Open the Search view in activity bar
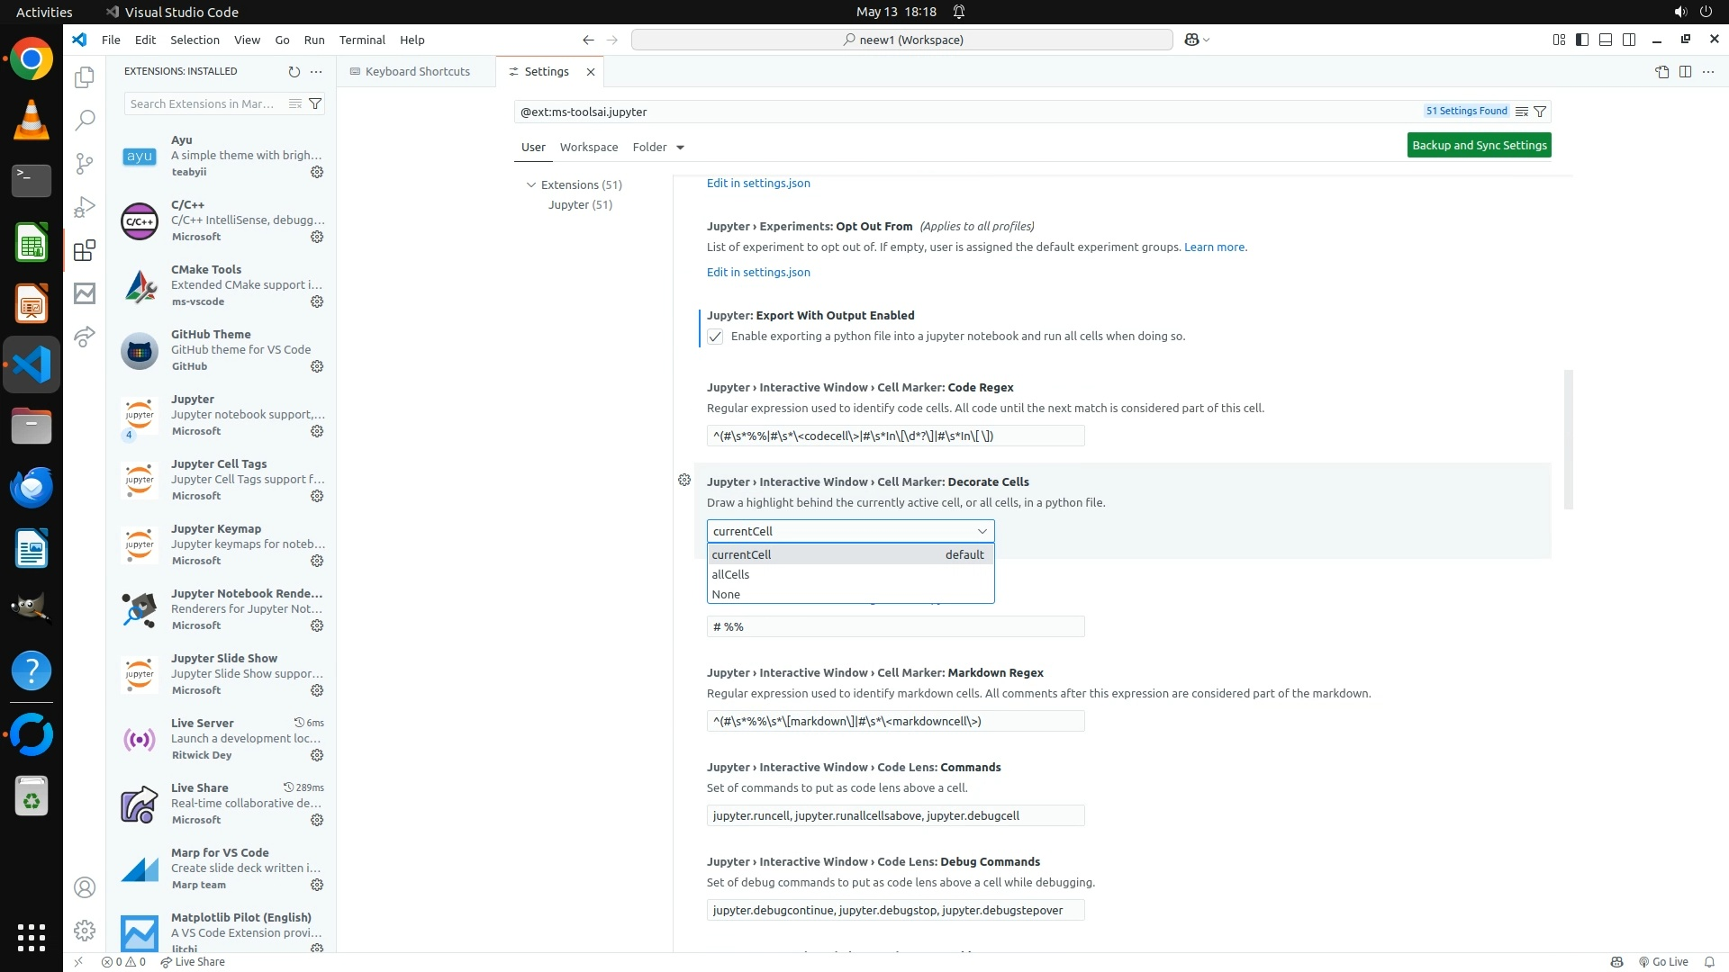The height and width of the screenshot is (972, 1729). pyautogui.click(x=85, y=120)
